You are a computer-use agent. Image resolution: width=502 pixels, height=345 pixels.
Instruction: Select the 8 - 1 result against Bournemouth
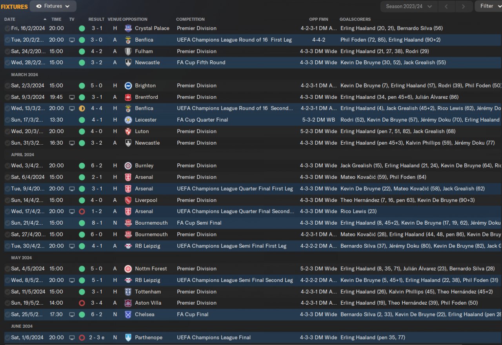[96, 223]
